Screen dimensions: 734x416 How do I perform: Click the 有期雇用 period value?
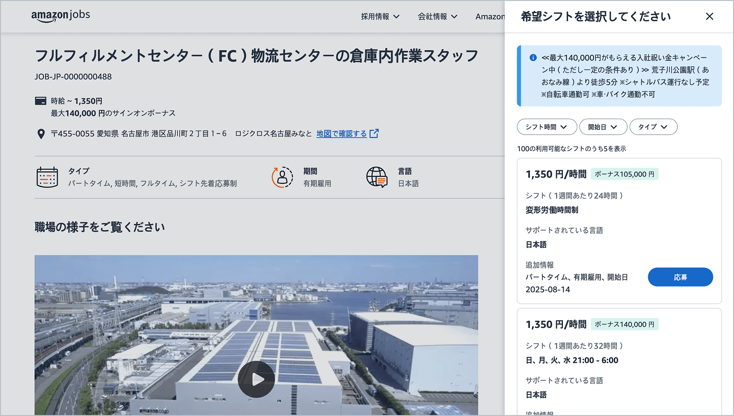coord(317,184)
